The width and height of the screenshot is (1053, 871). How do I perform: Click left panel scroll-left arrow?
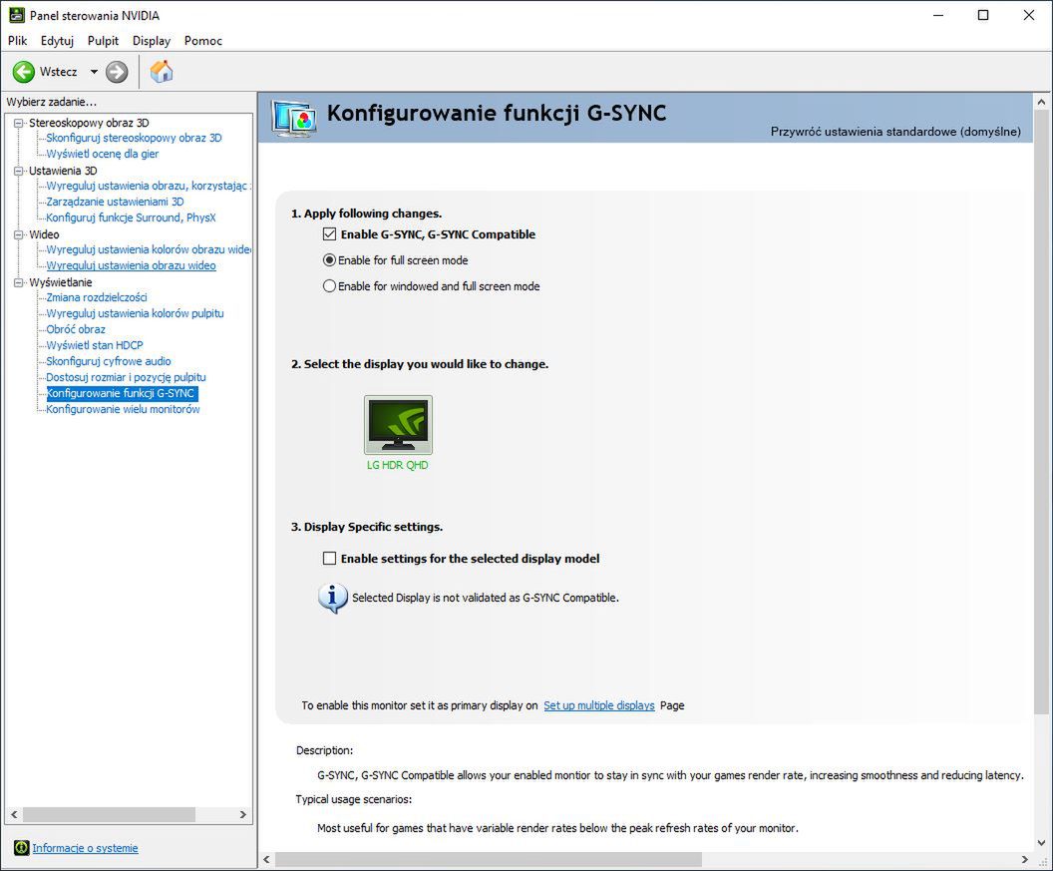(x=14, y=814)
